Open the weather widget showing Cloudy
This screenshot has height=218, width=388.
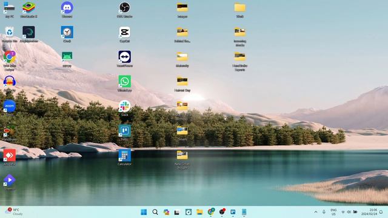tap(15, 212)
